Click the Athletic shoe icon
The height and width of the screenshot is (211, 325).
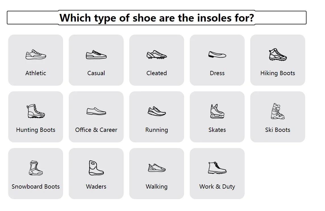[x=36, y=54]
